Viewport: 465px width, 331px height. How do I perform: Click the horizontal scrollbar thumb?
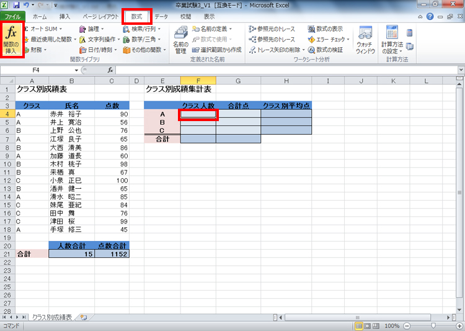click(x=358, y=317)
